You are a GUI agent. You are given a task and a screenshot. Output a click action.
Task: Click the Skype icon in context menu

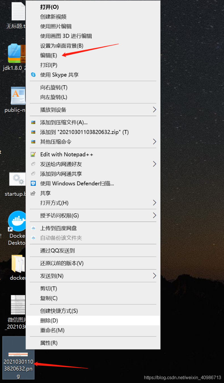[x=33, y=75]
